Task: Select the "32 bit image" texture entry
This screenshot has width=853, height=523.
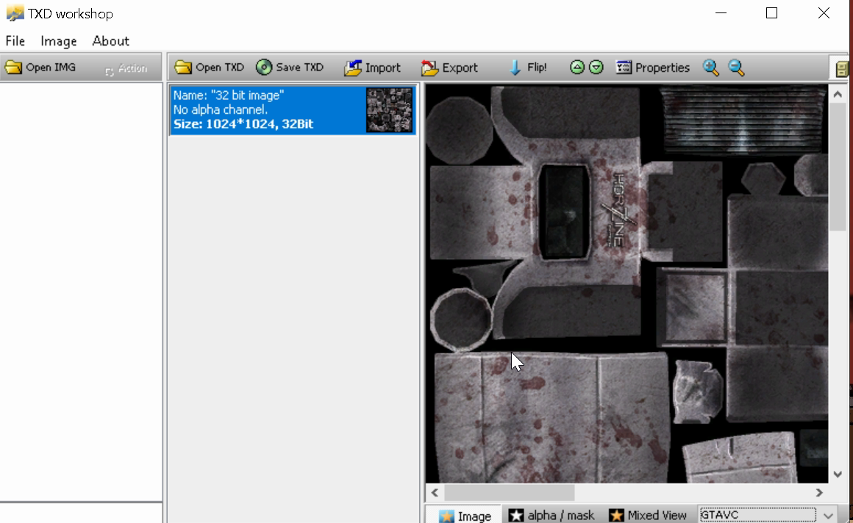Action: (x=293, y=110)
